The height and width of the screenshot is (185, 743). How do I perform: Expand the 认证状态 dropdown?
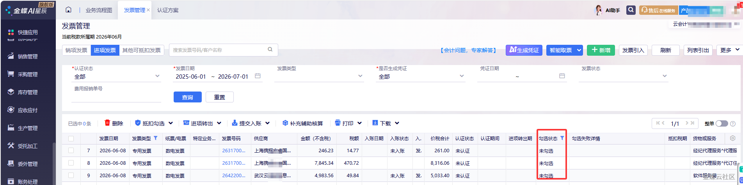point(157,76)
